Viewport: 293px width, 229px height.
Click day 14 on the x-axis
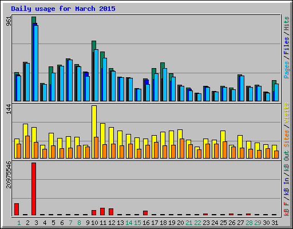coord(129,223)
